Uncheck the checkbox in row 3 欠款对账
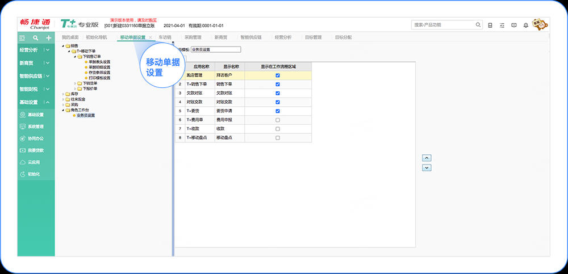The height and width of the screenshot is (274, 568). click(x=278, y=93)
